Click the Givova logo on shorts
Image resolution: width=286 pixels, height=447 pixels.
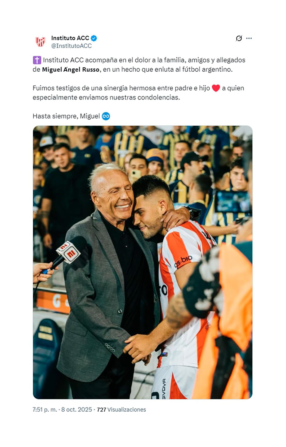[x=164, y=388]
